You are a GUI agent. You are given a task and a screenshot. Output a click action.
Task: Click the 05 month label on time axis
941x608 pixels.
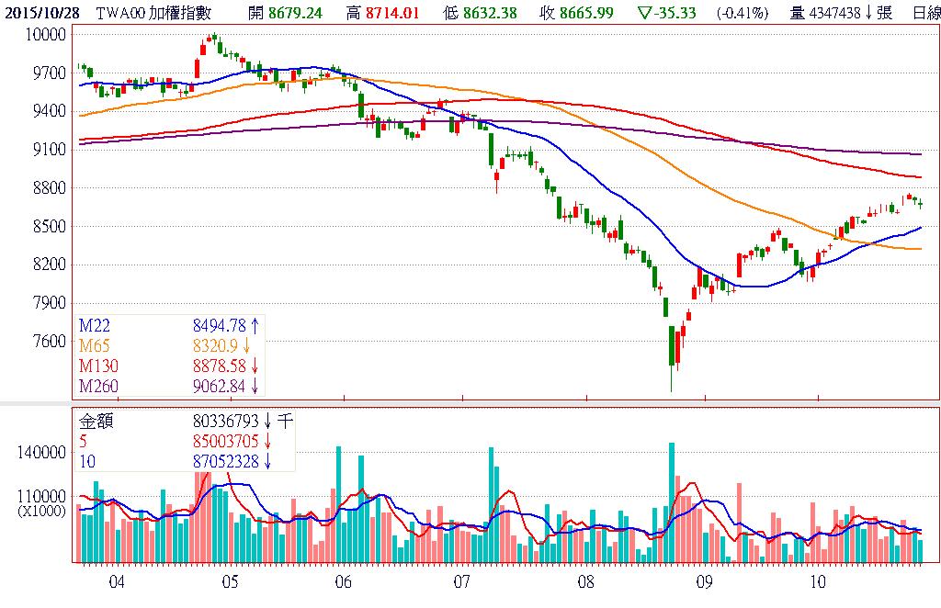pos(230,581)
